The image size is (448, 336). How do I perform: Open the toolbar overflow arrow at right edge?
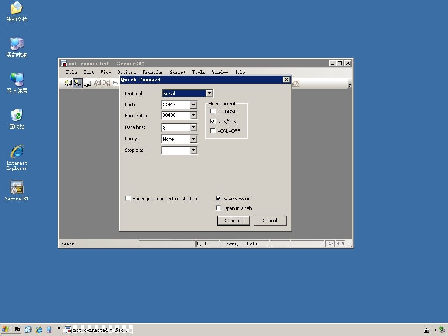(x=350, y=85)
